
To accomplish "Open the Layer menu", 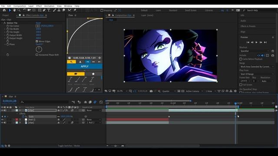I will pos(31,6).
